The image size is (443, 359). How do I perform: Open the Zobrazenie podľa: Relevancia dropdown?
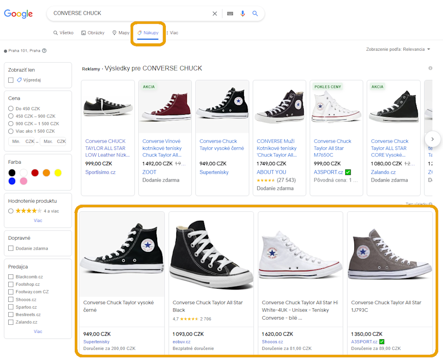pyautogui.click(x=398, y=49)
